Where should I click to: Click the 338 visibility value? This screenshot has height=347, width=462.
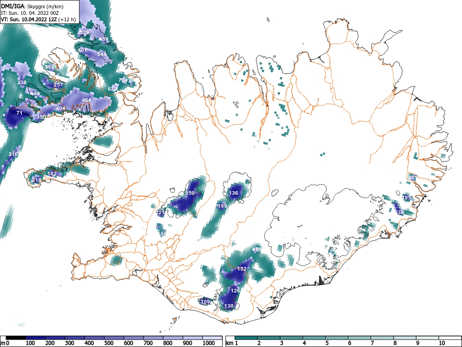(22, 82)
